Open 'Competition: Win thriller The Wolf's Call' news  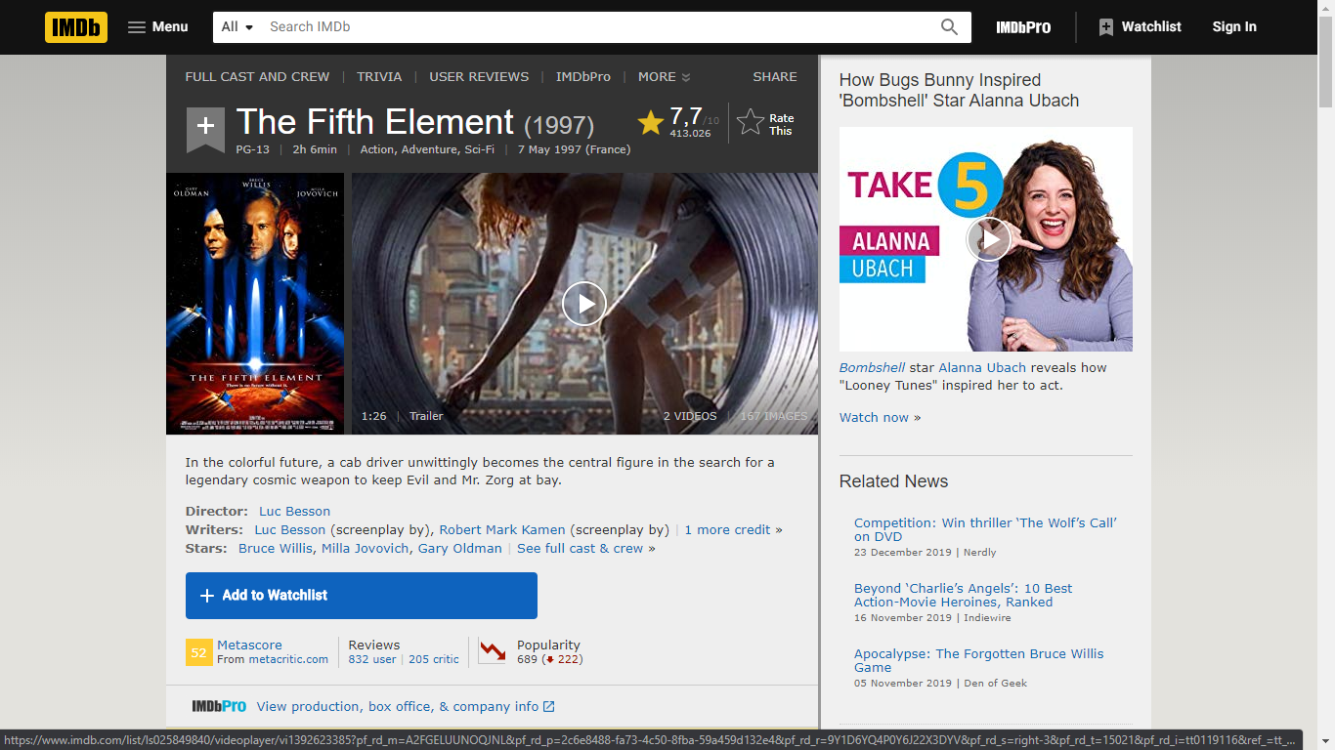coord(985,529)
